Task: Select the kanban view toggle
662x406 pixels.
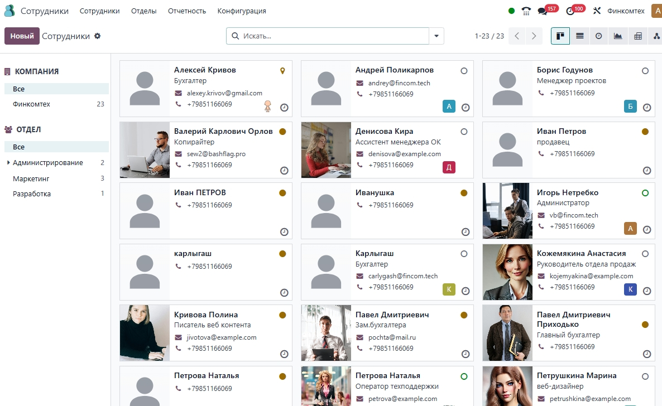Action: (560, 36)
